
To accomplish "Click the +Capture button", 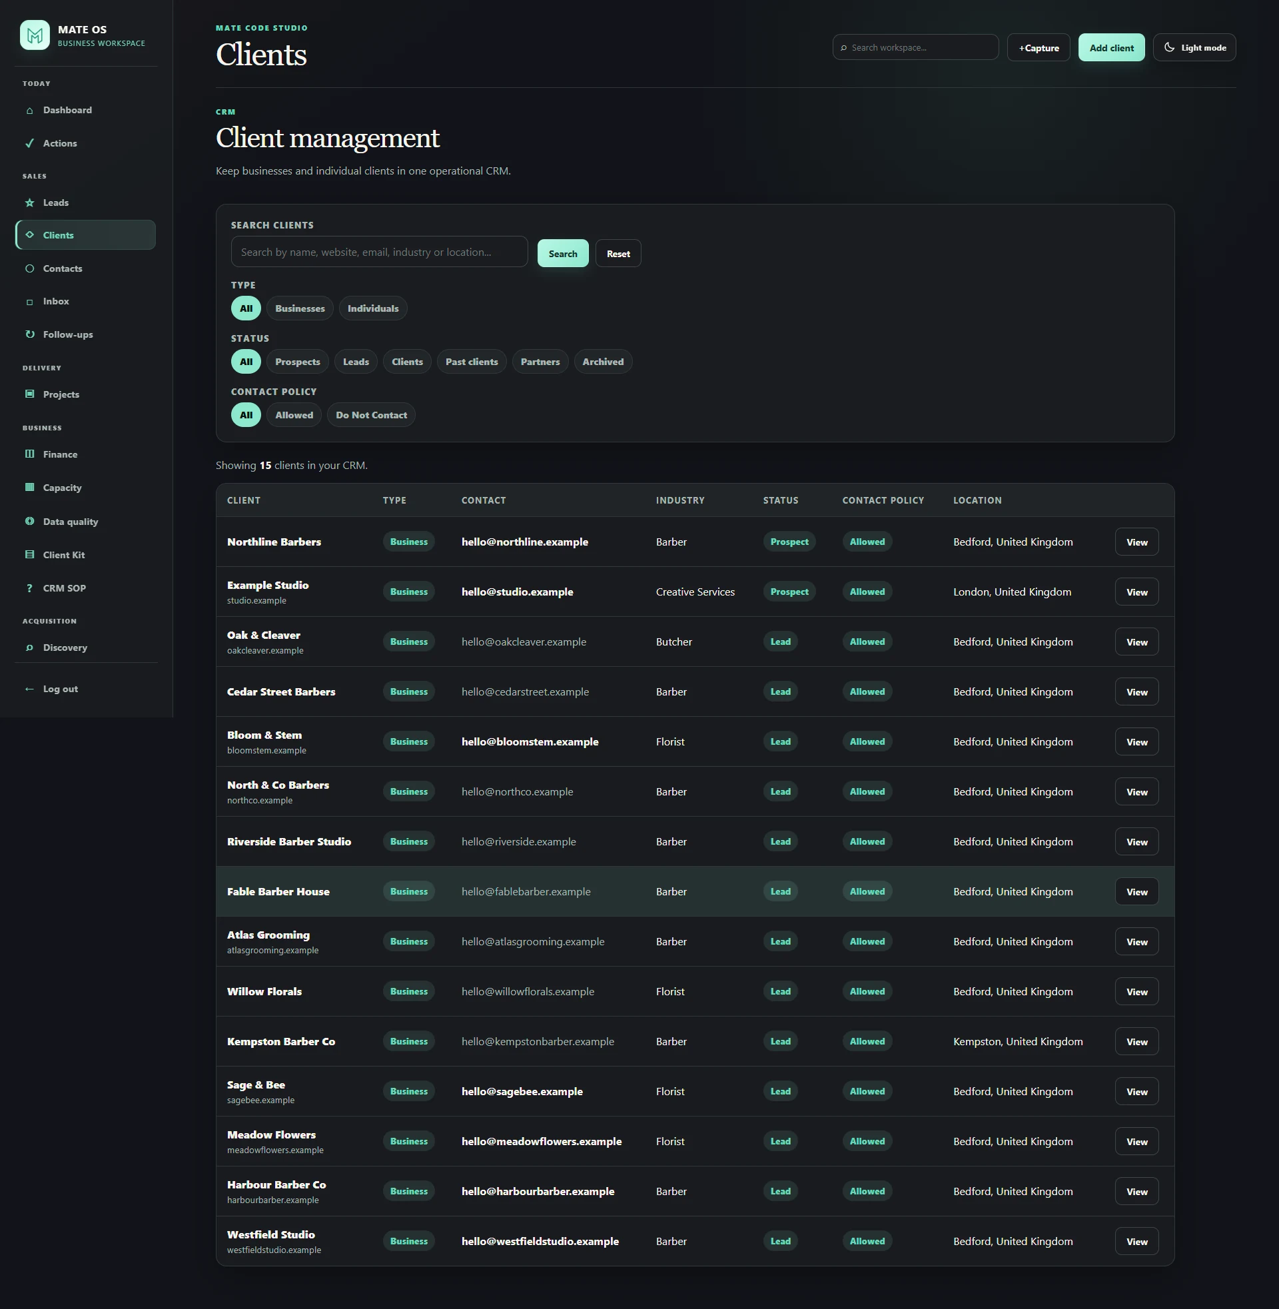I will point(1039,48).
